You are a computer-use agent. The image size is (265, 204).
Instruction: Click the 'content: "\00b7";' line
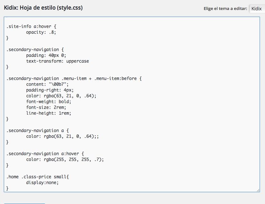[x=47, y=84]
